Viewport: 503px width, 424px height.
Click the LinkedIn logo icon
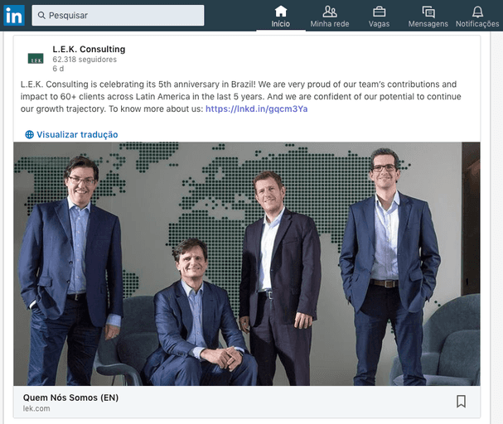14,15
